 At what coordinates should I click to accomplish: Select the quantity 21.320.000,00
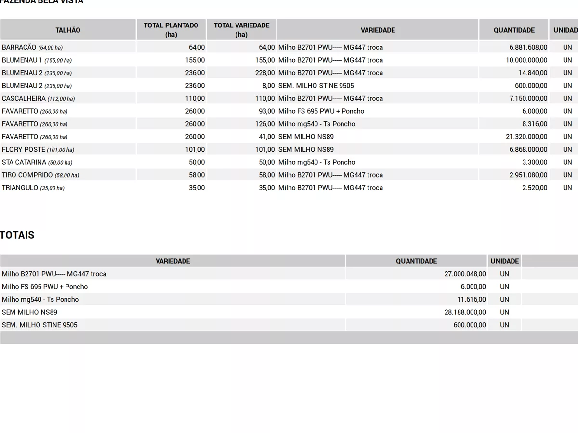coord(526,137)
